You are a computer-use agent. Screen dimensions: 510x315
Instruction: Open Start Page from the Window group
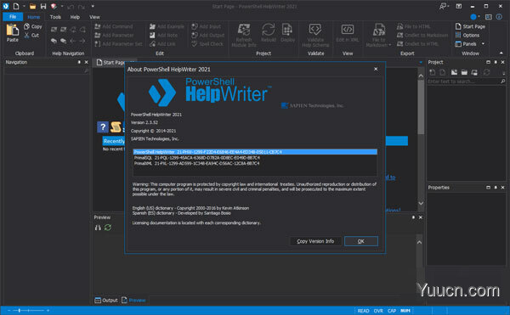click(470, 26)
